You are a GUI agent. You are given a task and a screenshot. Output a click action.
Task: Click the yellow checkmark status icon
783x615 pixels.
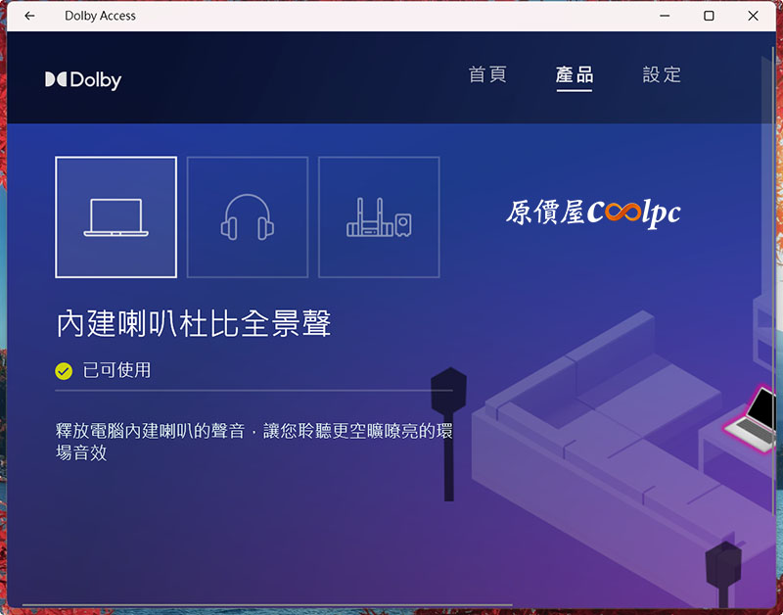(x=64, y=371)
